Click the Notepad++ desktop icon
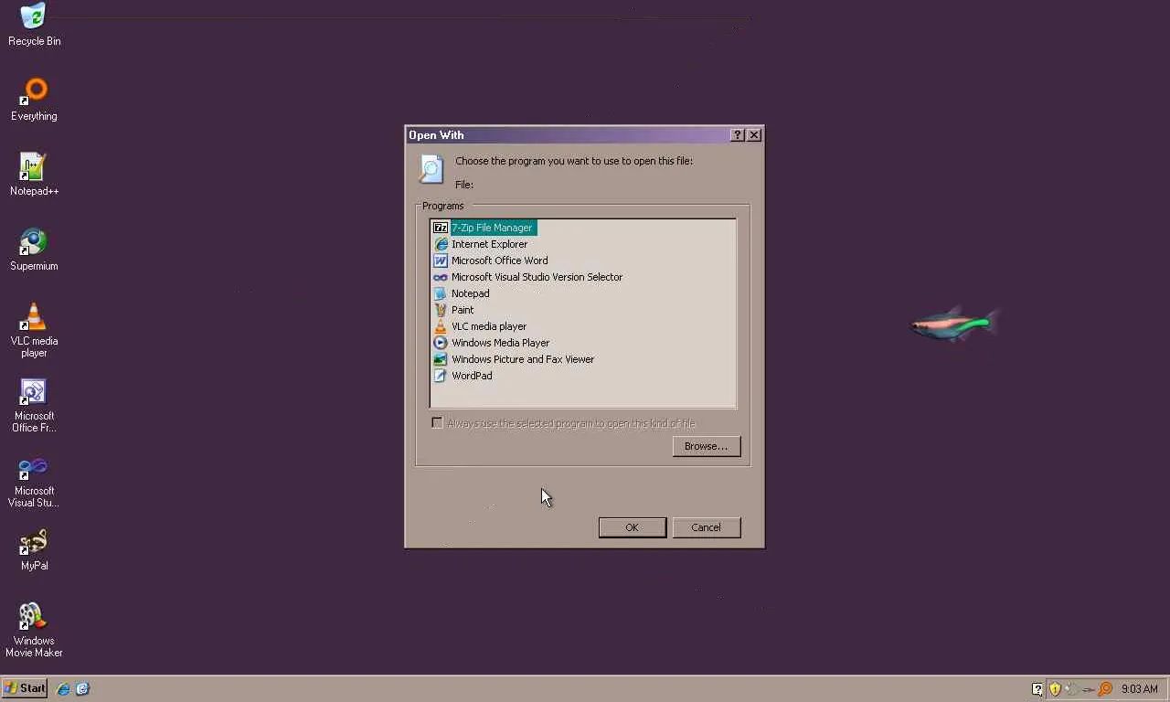Screen dimensions: 1170x702 point(34,174)
